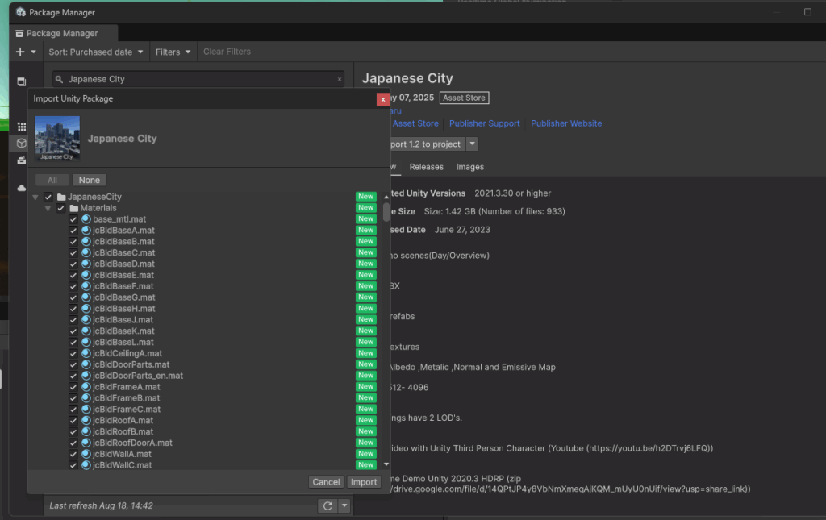Click the scroll-up arrow of the file list

point(386,197)
